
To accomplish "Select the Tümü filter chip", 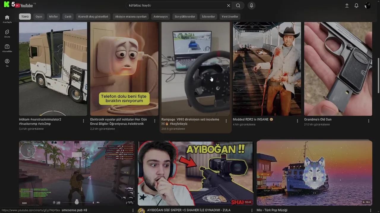I will 25,17.
